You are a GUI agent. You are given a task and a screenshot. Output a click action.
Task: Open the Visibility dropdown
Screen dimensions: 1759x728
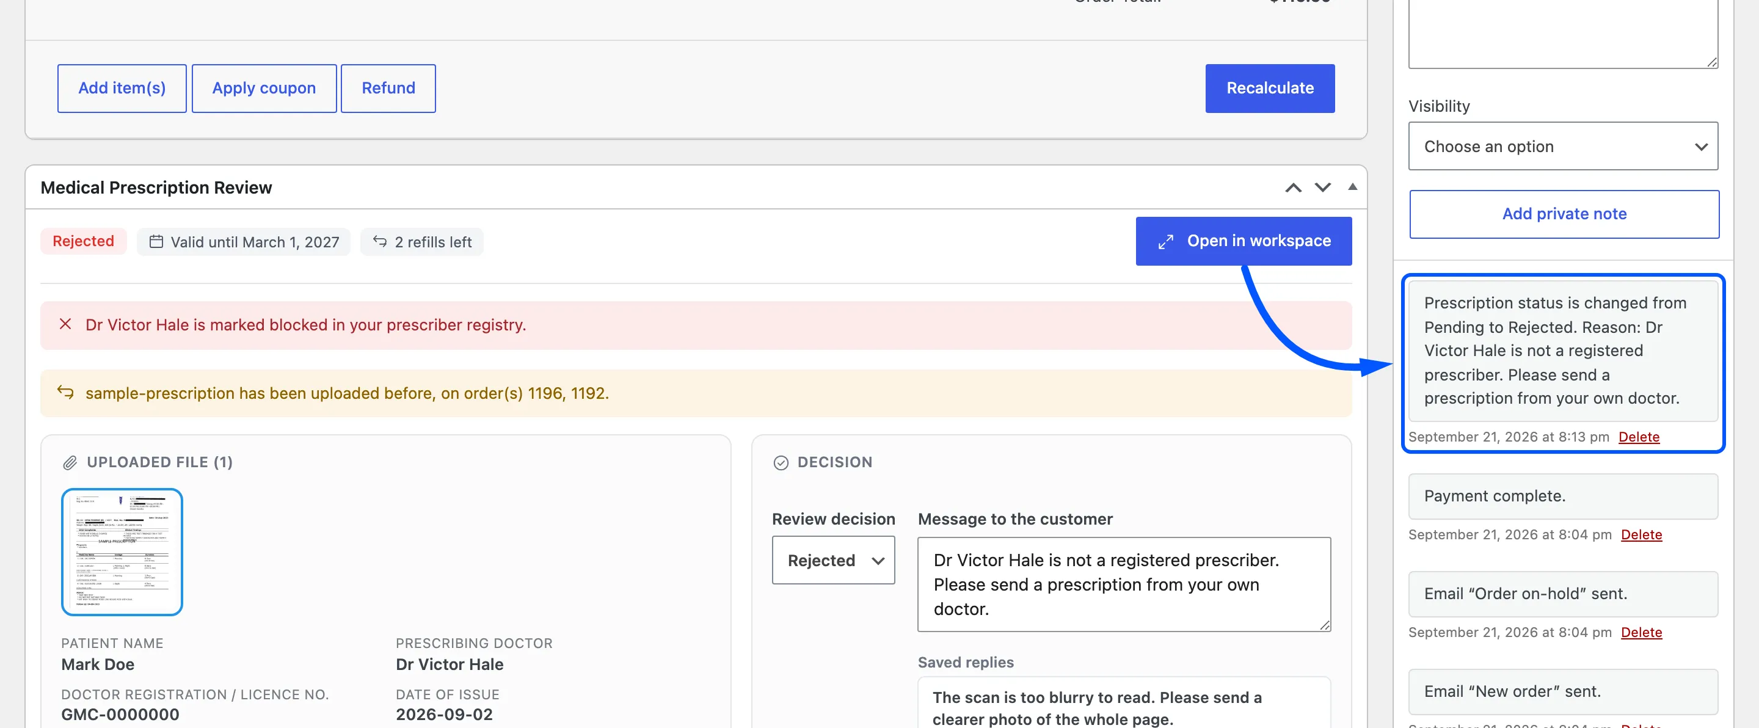(1562, 146)
